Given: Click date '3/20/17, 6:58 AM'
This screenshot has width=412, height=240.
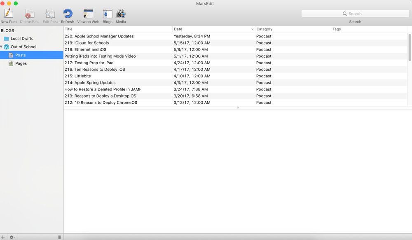Looking at the screenshot, I should point(191,96).
